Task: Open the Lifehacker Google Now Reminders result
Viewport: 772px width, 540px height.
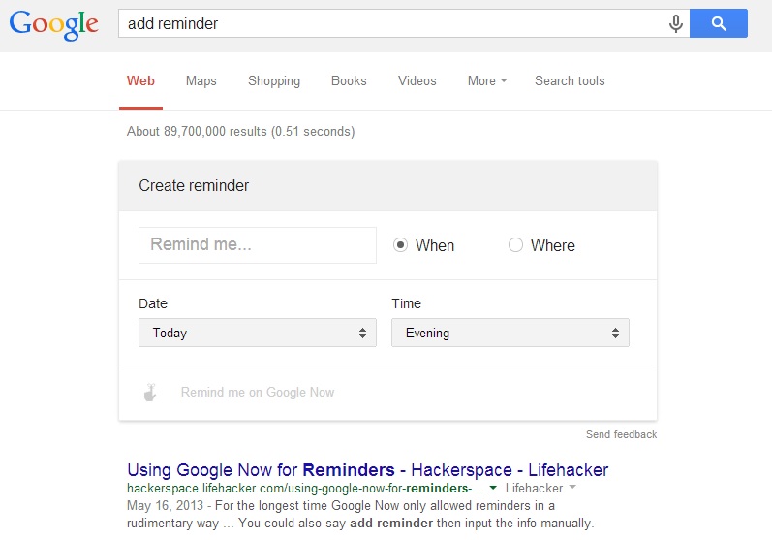Action: point(367,470)
